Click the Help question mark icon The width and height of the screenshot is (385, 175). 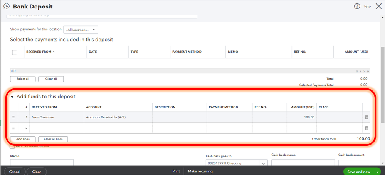point(357,7)
